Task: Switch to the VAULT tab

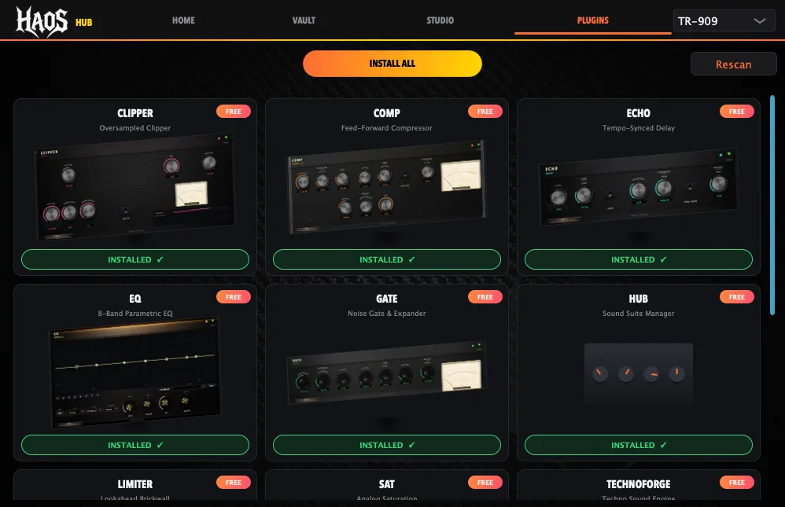Action: (x=304, y=20)
